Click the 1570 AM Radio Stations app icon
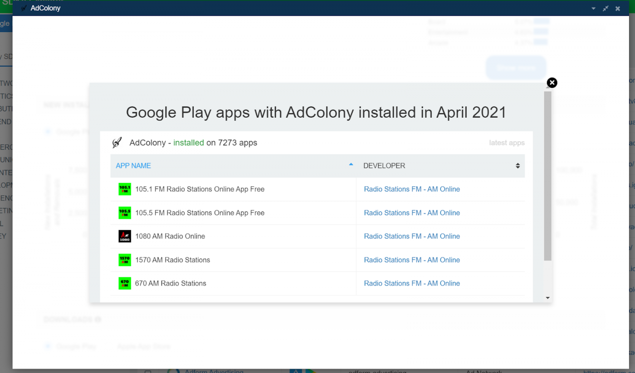 click(x=124, y=260)
